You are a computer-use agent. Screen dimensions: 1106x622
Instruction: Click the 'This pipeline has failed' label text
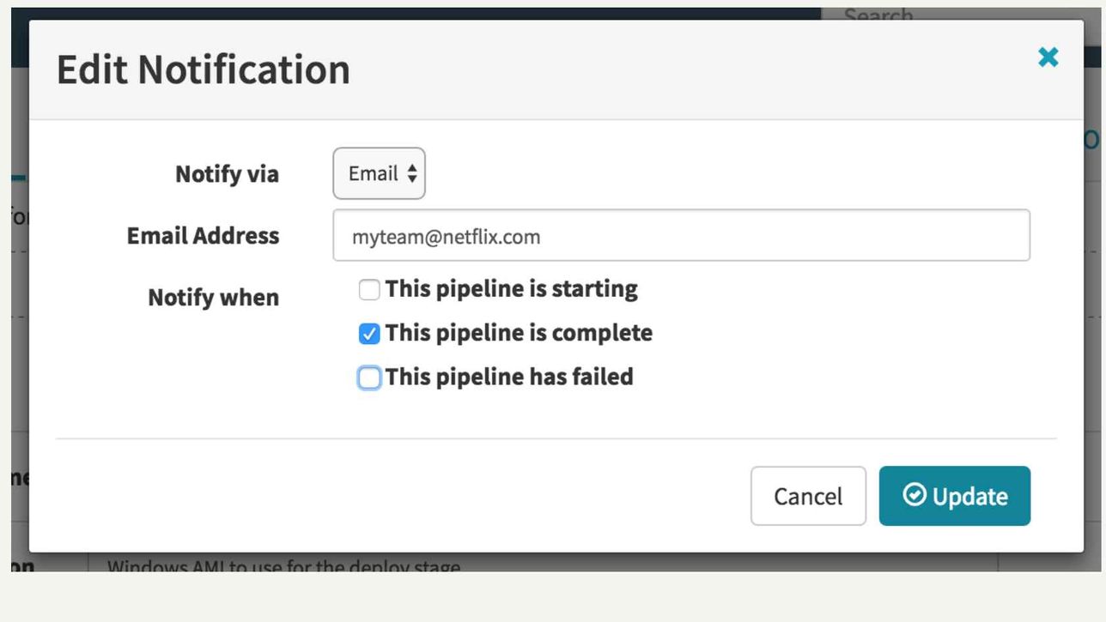pyautogui.click(x=508, y=377)
